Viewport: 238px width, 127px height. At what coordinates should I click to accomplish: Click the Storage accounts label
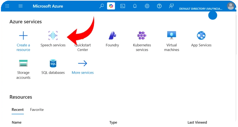(23, 75)
